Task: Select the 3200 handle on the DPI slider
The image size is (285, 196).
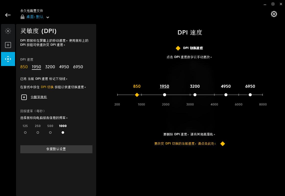Action: tap(195, 95)
